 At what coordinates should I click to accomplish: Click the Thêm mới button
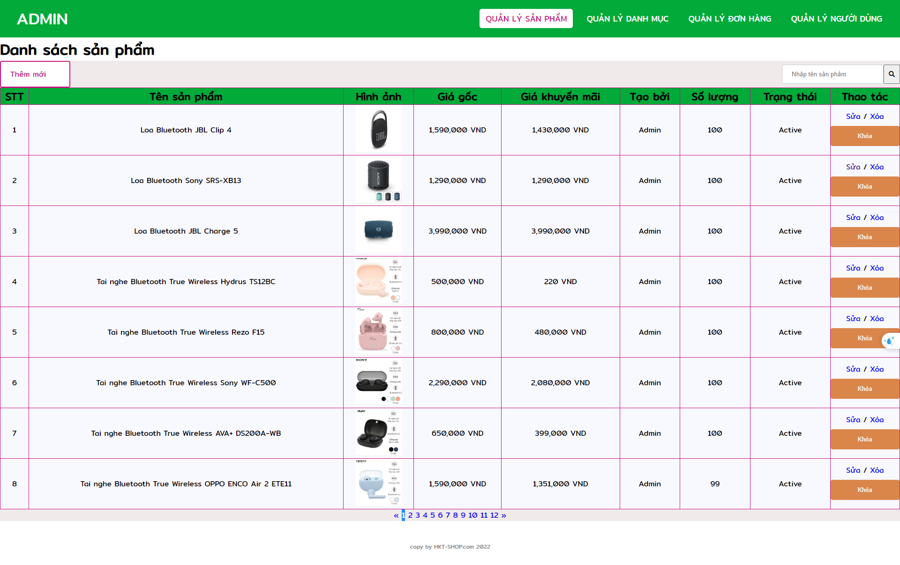coord(35,74)
